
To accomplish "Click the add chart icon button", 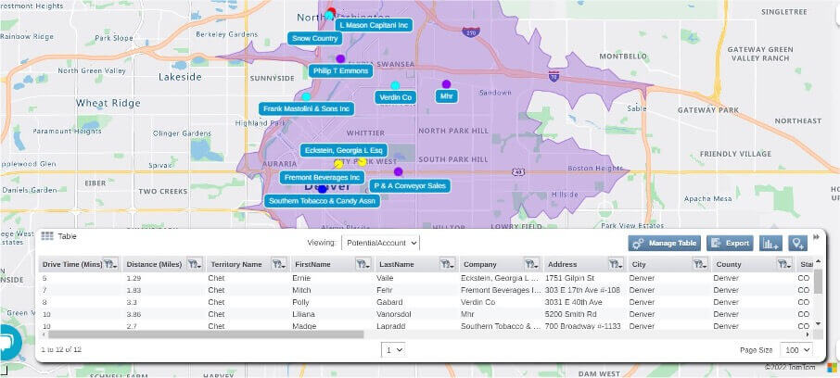I will [x=770, y=243].
